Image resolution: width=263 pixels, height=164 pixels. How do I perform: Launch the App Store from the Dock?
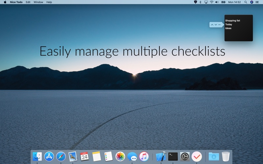click(49, 156)
